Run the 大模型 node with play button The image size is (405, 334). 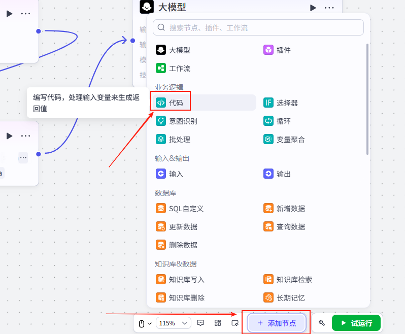click(x=313, y=8)
